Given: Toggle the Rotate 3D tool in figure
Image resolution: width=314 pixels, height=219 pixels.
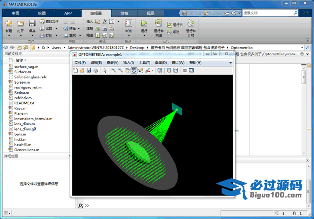Looking at the screenshot, I should [134, 70].
